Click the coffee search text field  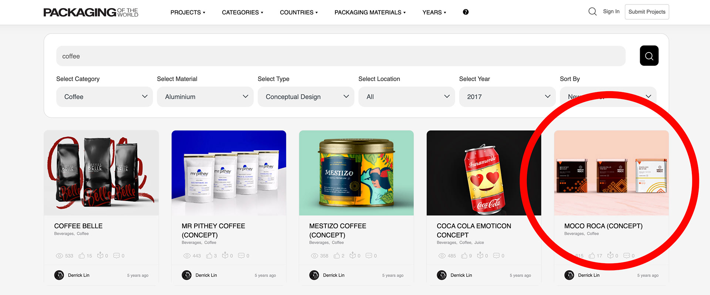[x=341, y=56]
